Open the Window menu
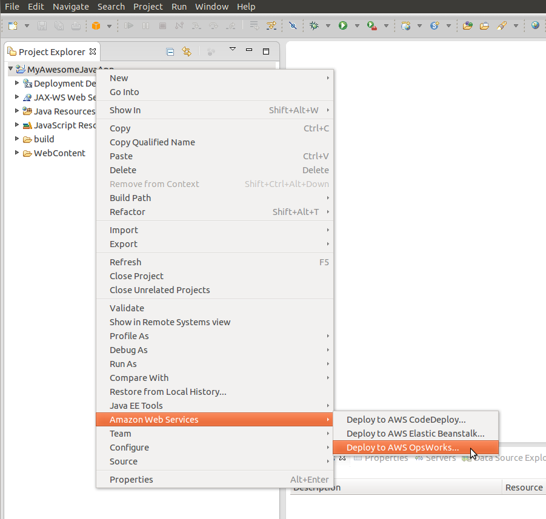The width and height of the screenshot is (546, 519). [x=211, y=7]
